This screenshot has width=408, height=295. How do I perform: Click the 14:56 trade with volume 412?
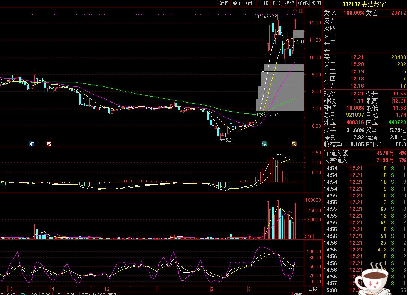point(365,250)
